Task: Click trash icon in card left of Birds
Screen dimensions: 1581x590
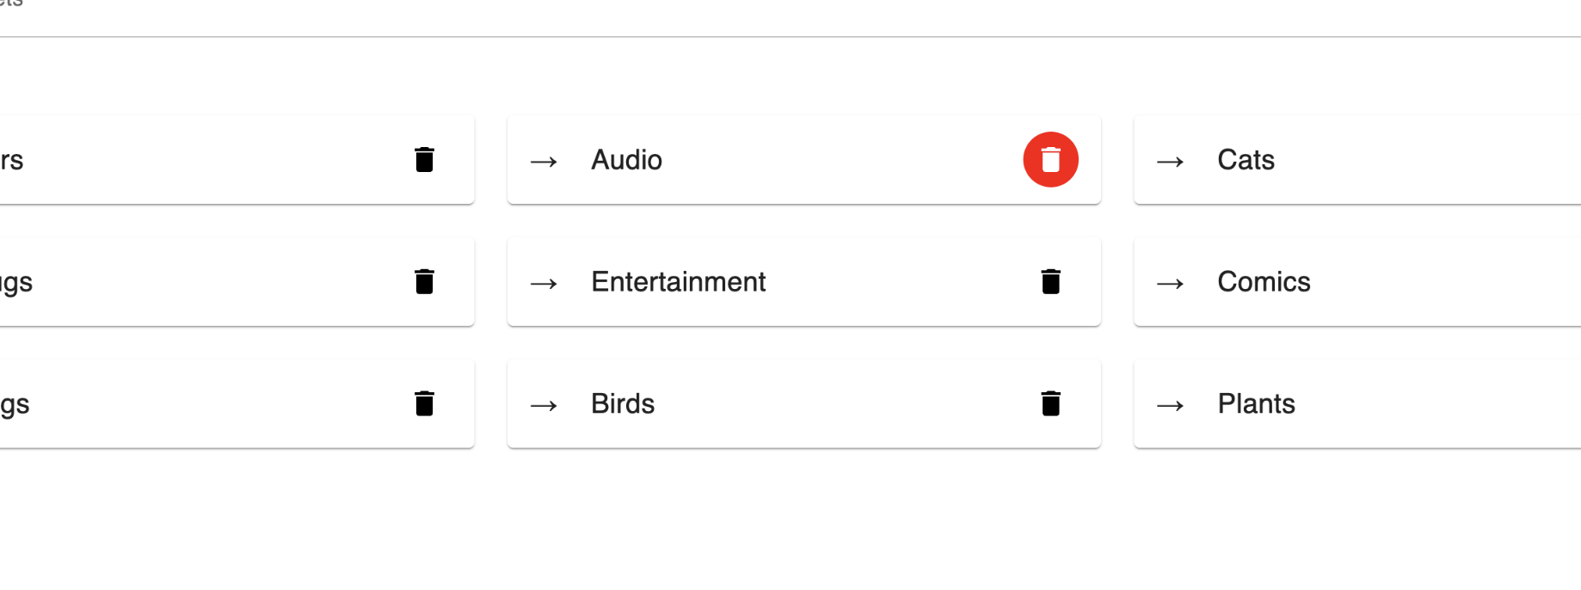Action: [x=424, y=404]
